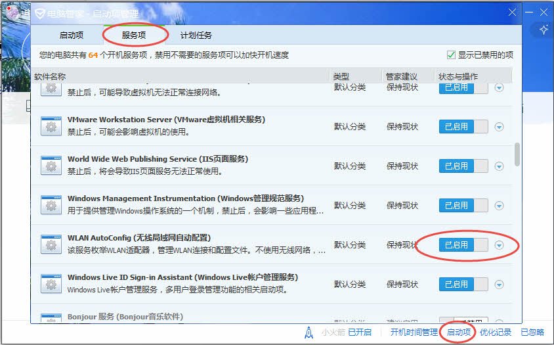Click the 类型 column header
Screen dimensions: 554x345
click(341, 76)
